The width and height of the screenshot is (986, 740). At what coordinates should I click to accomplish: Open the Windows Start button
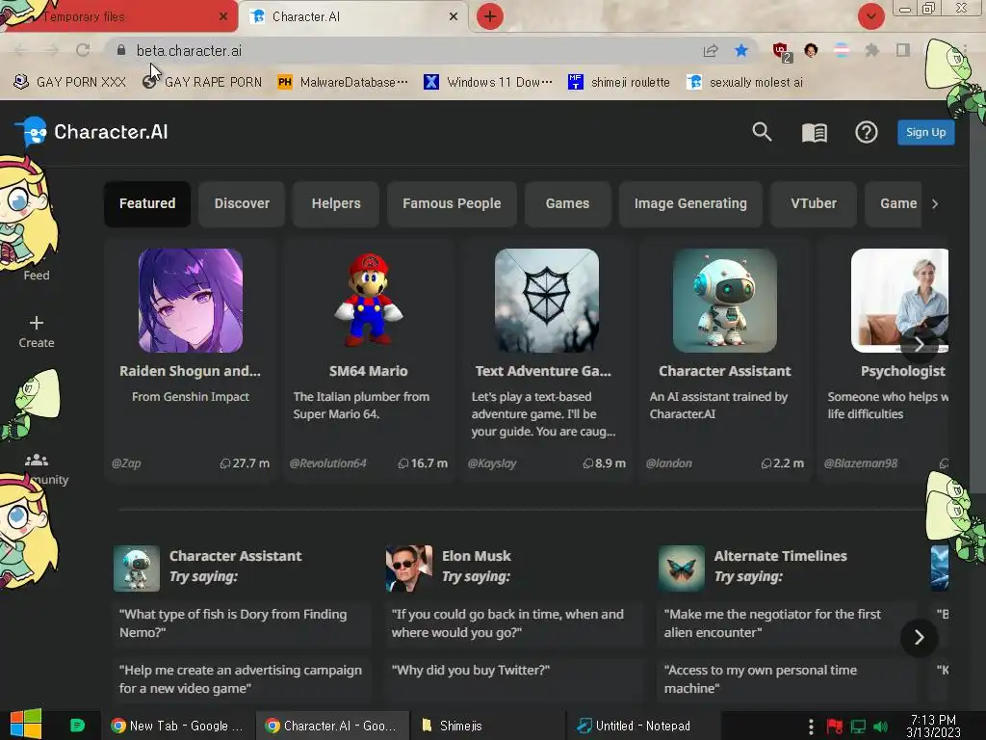[26, 725]
